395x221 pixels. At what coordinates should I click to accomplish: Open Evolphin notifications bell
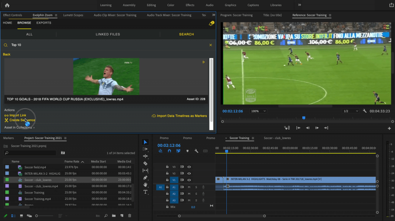[x=211, y=23]
